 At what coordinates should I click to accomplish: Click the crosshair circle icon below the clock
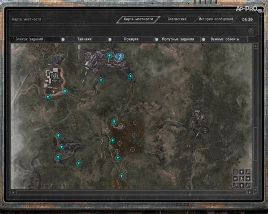pyautogui.click(x=251, y=30)
